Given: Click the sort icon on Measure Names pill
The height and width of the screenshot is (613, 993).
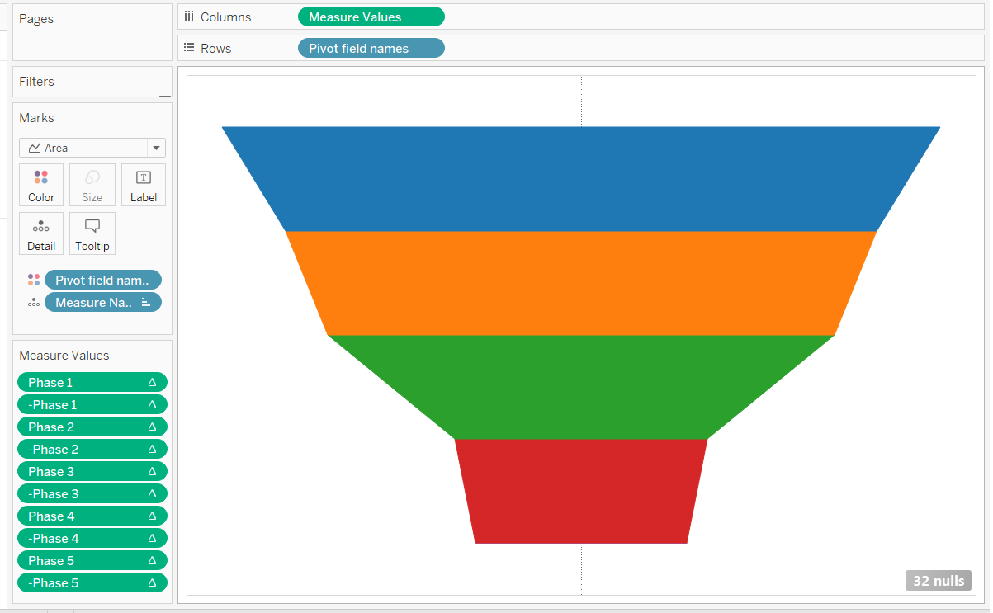Looking at the screenshot, I should point(146,303).
